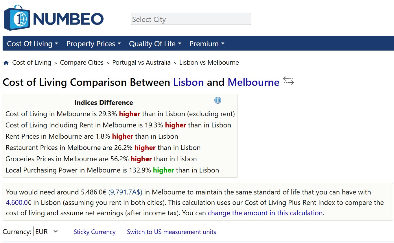Screen dimensions: 394x243
Task: Open the Currency EUR selector
Action: tap(46, 232)
